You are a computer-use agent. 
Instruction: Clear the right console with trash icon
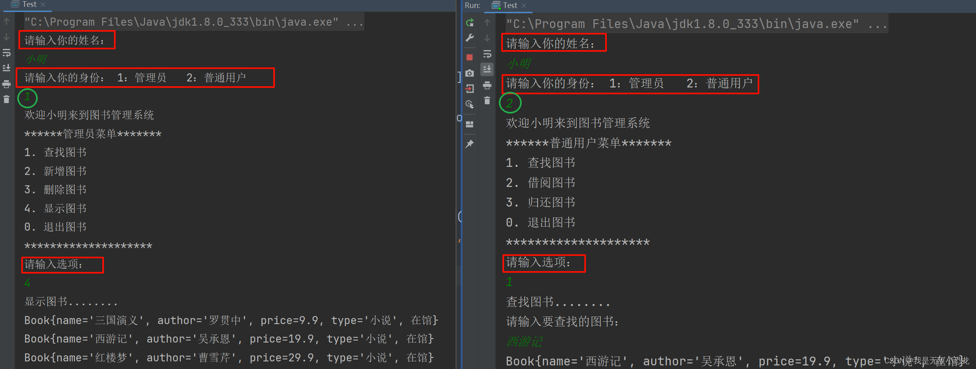(487, 101)
